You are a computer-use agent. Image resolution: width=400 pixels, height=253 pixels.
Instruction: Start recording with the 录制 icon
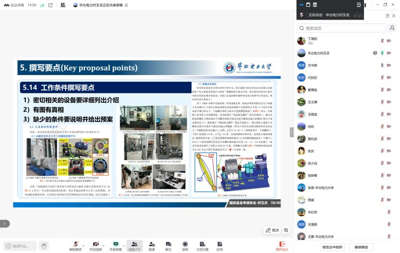185,245
